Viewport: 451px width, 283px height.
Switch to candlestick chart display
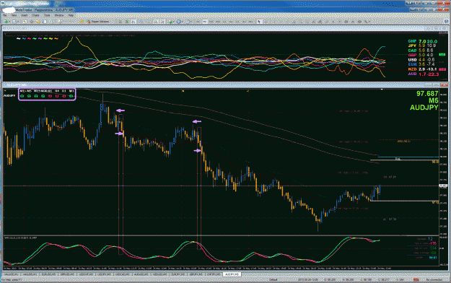pyautogui.click(x=127, y=22)
